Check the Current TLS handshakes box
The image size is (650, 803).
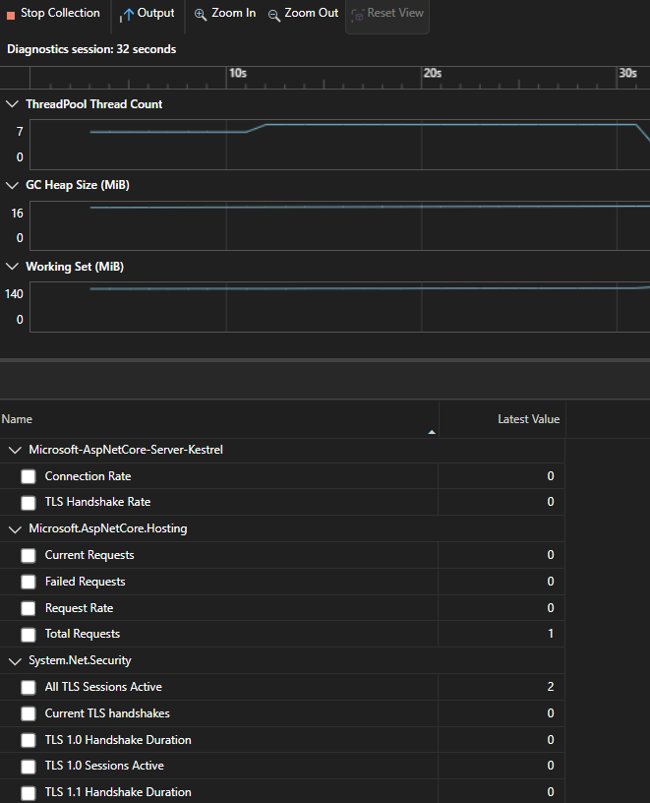pos(29,713)
